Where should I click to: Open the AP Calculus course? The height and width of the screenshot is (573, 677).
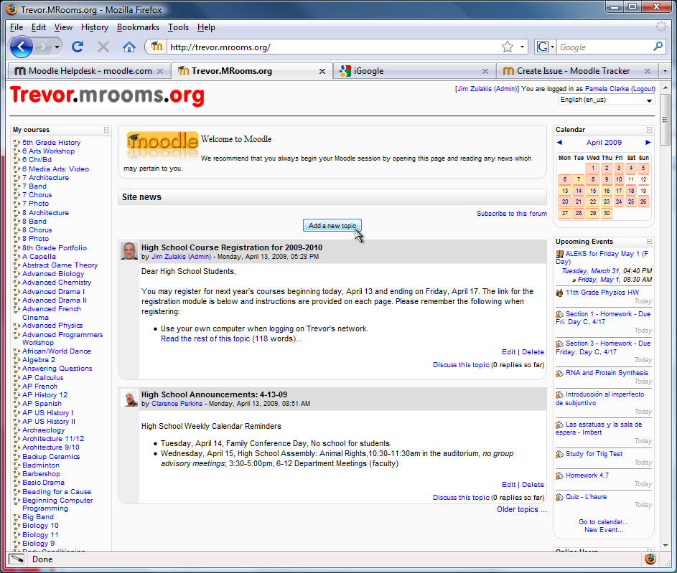pos(43,378)
